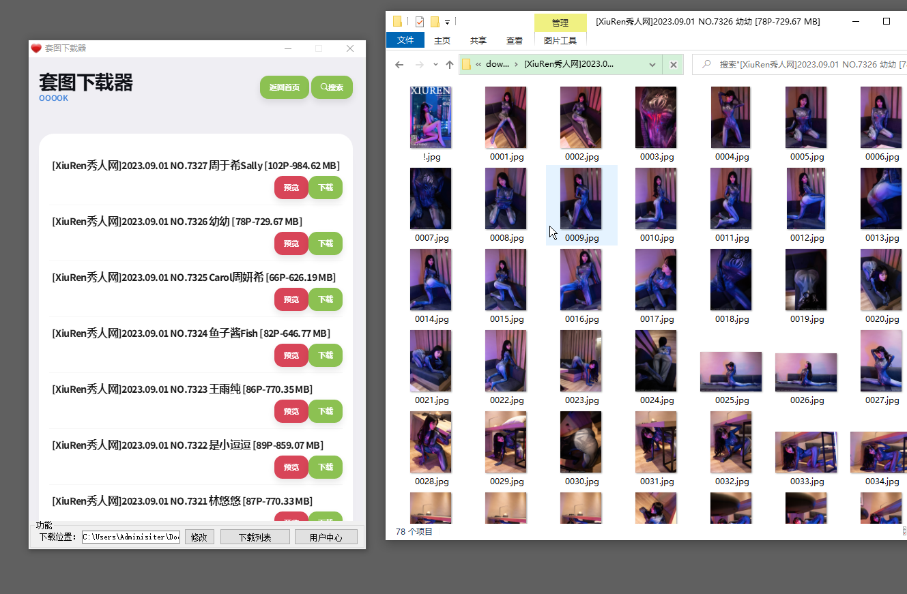Click the up-one-level arrow in Explorer
Viewport: 907px width, 594px height.
449,65
